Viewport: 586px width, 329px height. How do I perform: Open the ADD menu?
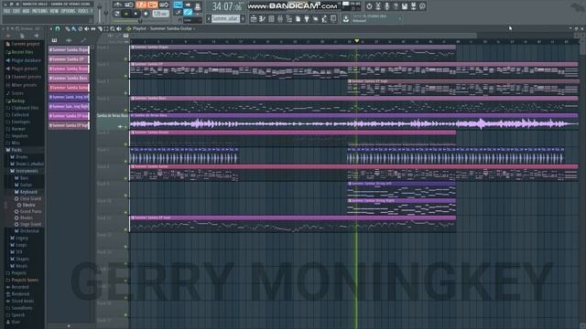click(x=26, y=11)
